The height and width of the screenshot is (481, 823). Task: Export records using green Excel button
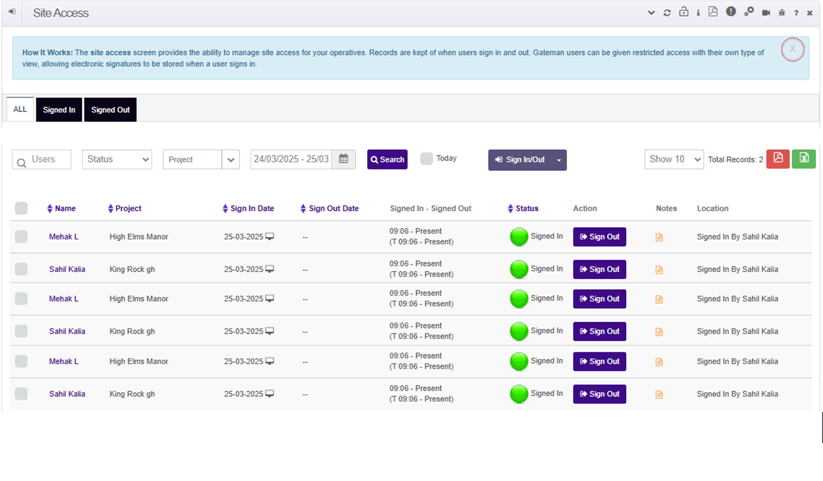pos(803,159)
